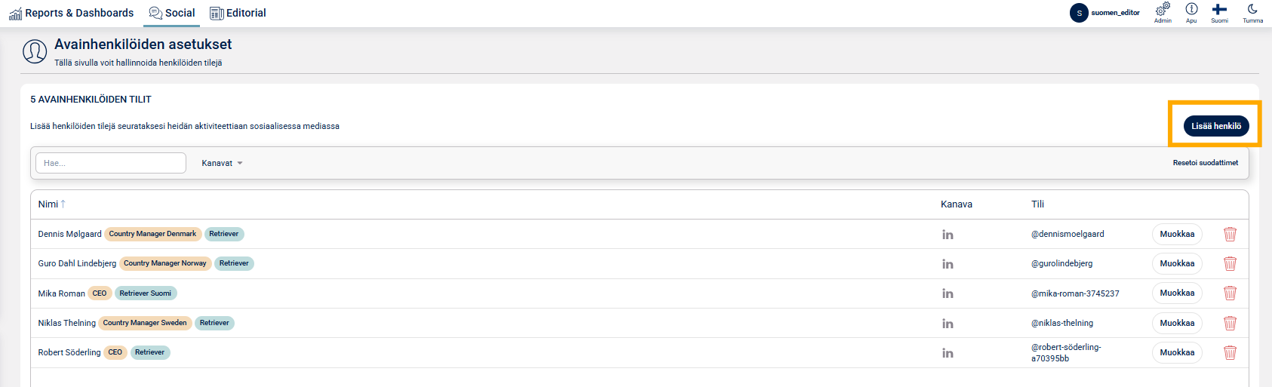Viewport: 1272px width, 387px height.
Task: Click Resetoi suodattimet link
Action: pyautogui.click(x=1205, y=163)
